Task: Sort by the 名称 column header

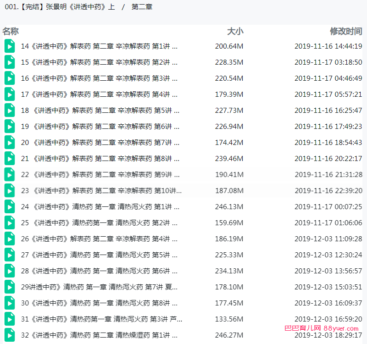Action: pos(11,31)
